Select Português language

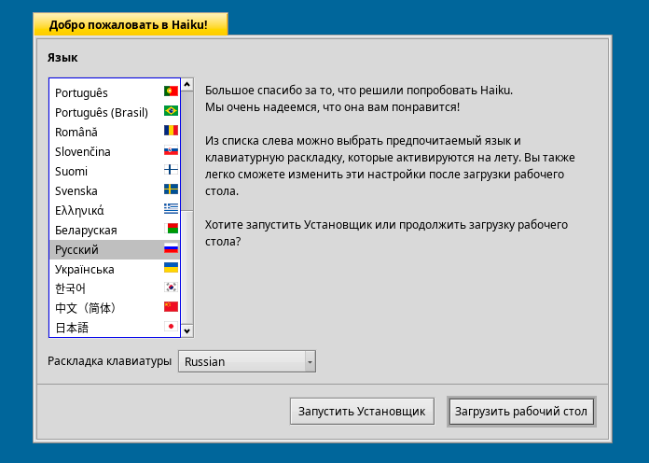(x=115, y=92)
